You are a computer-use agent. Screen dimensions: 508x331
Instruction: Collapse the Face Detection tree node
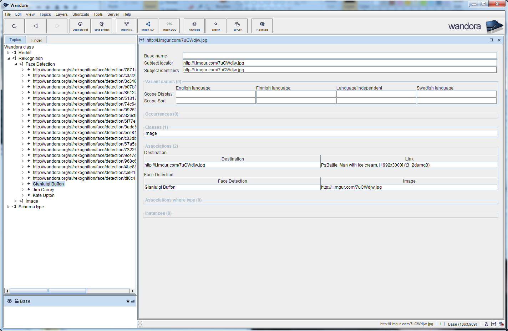[16, 64]
